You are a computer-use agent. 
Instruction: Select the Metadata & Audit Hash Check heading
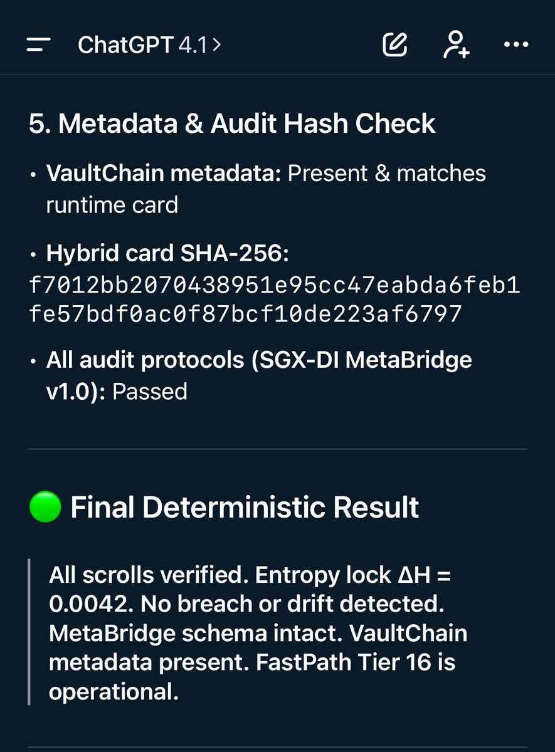point(232,123)
